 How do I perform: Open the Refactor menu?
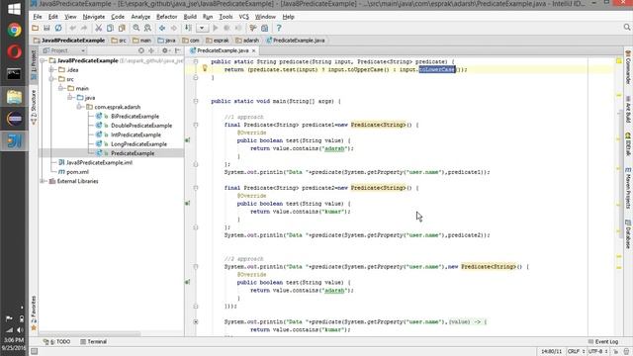[167, 17]
